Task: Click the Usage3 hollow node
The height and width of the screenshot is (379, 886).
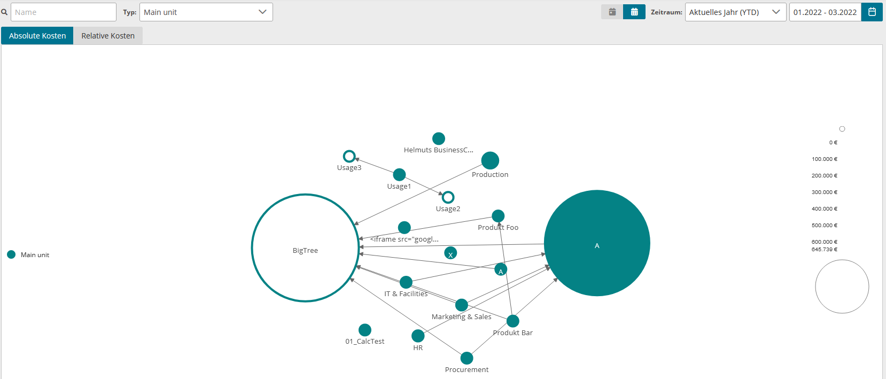Action: (349, 156)
